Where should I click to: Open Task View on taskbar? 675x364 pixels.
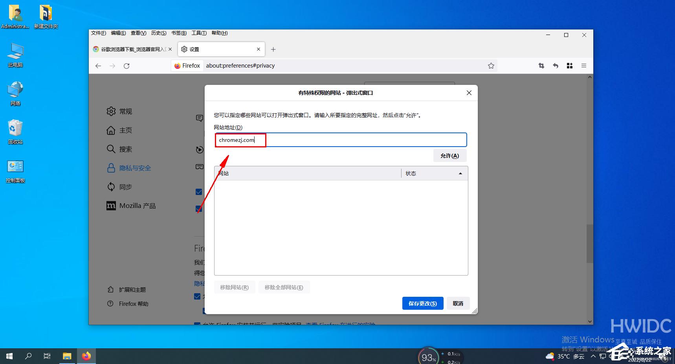click(47, 356)
